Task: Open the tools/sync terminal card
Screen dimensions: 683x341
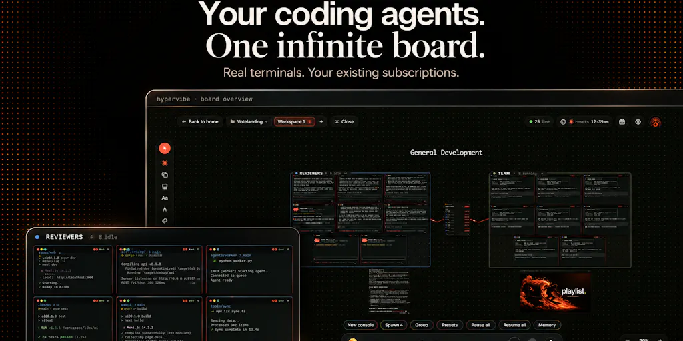Action: (249, 319)
